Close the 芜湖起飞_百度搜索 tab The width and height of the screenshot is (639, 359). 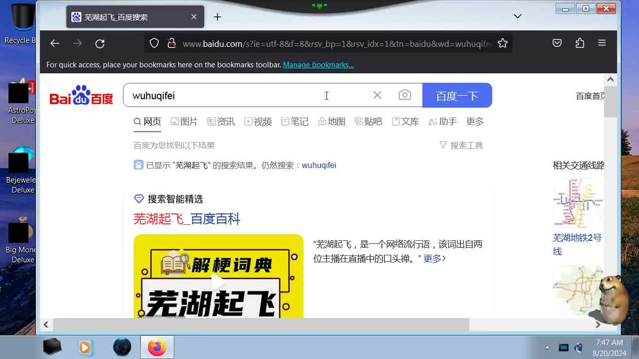(x=194, y=17)
